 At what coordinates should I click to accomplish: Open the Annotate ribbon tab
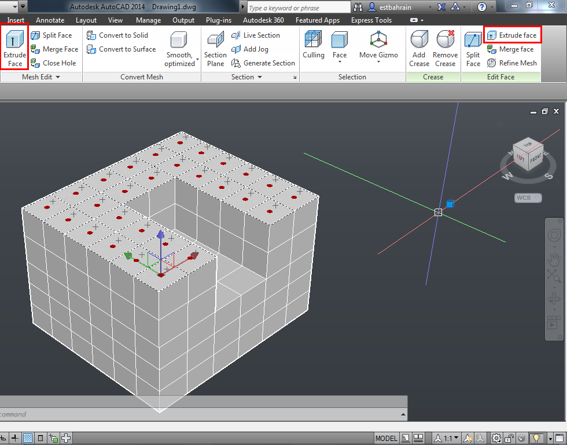coord(50,20)
